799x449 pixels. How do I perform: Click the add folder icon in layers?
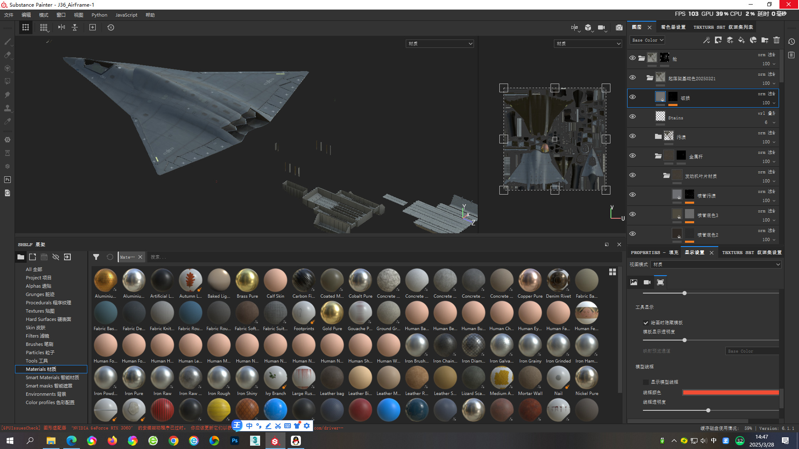(765, 40)
